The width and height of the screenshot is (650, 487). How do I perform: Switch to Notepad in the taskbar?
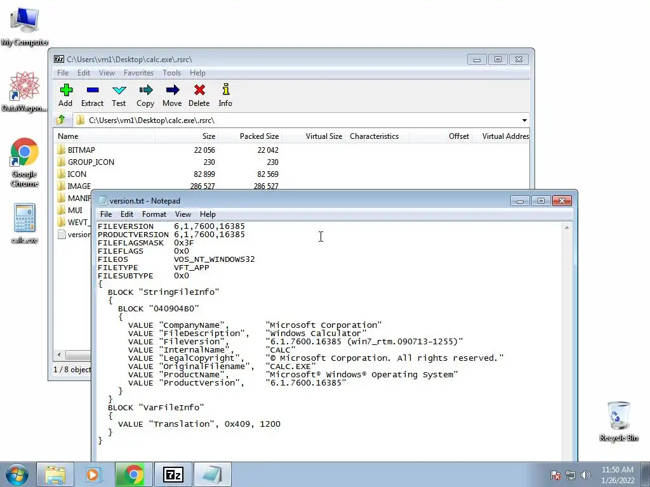coord(212,474)
